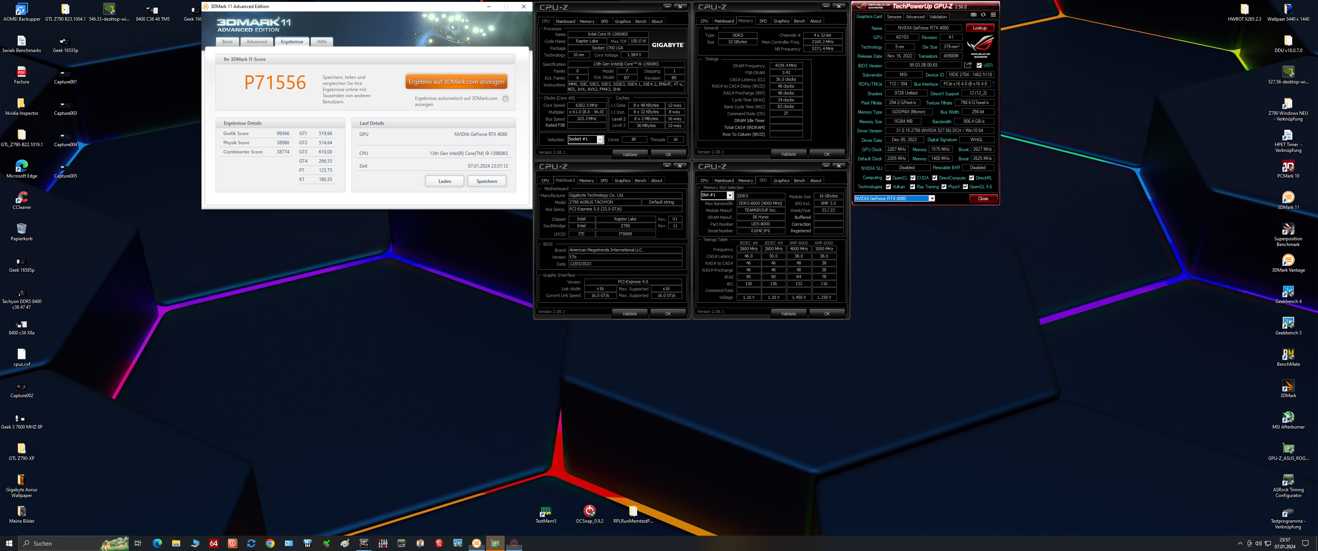The height and width of the screenshot is (551, 1318).
Task: Open the Sensors tab in GPU-Z
Action: (x=894, y=17)
